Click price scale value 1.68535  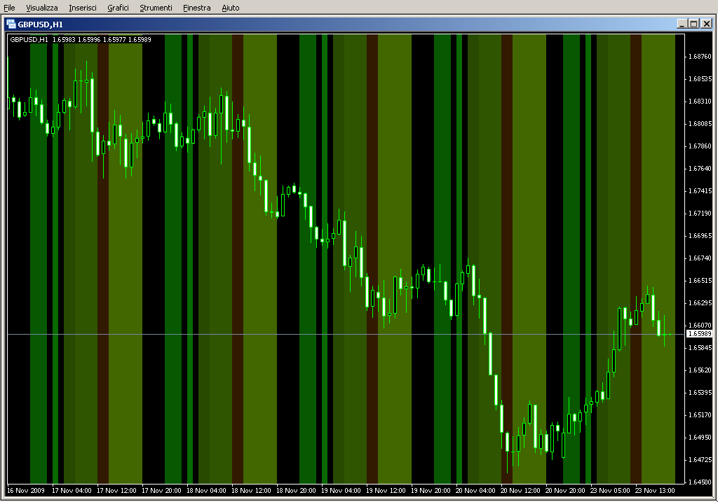tap(700, 79)
